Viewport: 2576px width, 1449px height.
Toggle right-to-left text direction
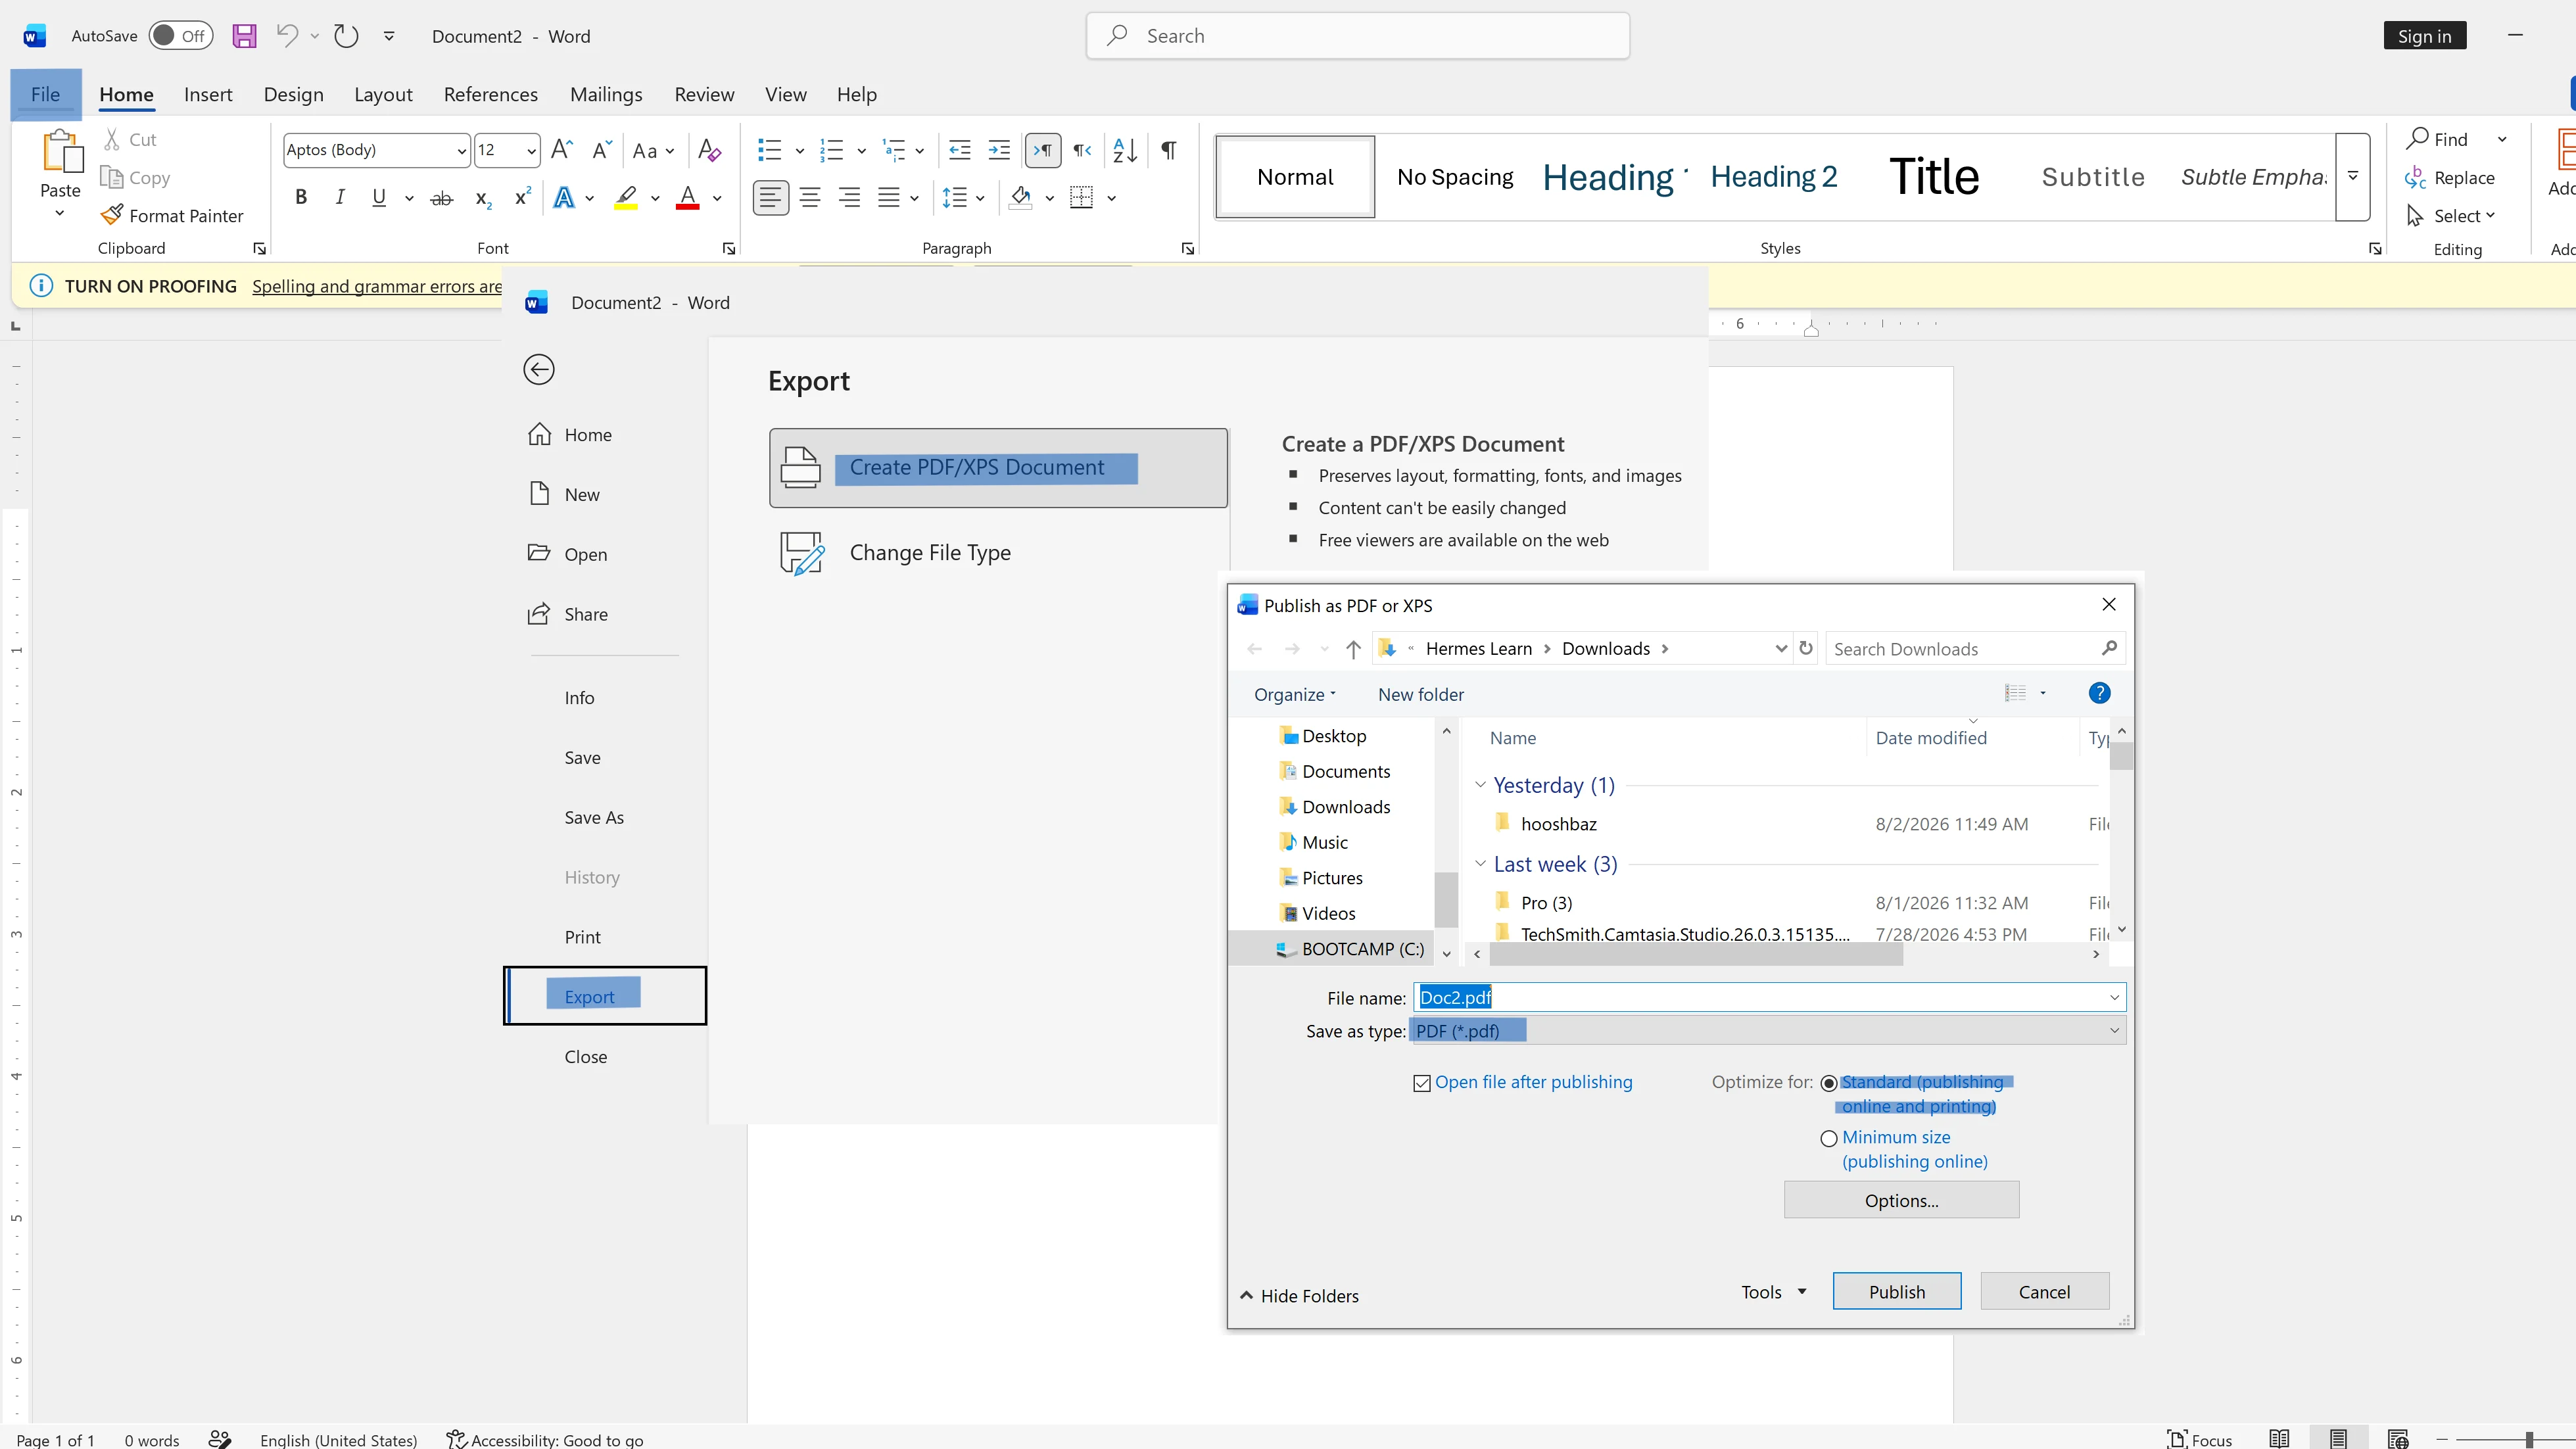[1082, 150]
